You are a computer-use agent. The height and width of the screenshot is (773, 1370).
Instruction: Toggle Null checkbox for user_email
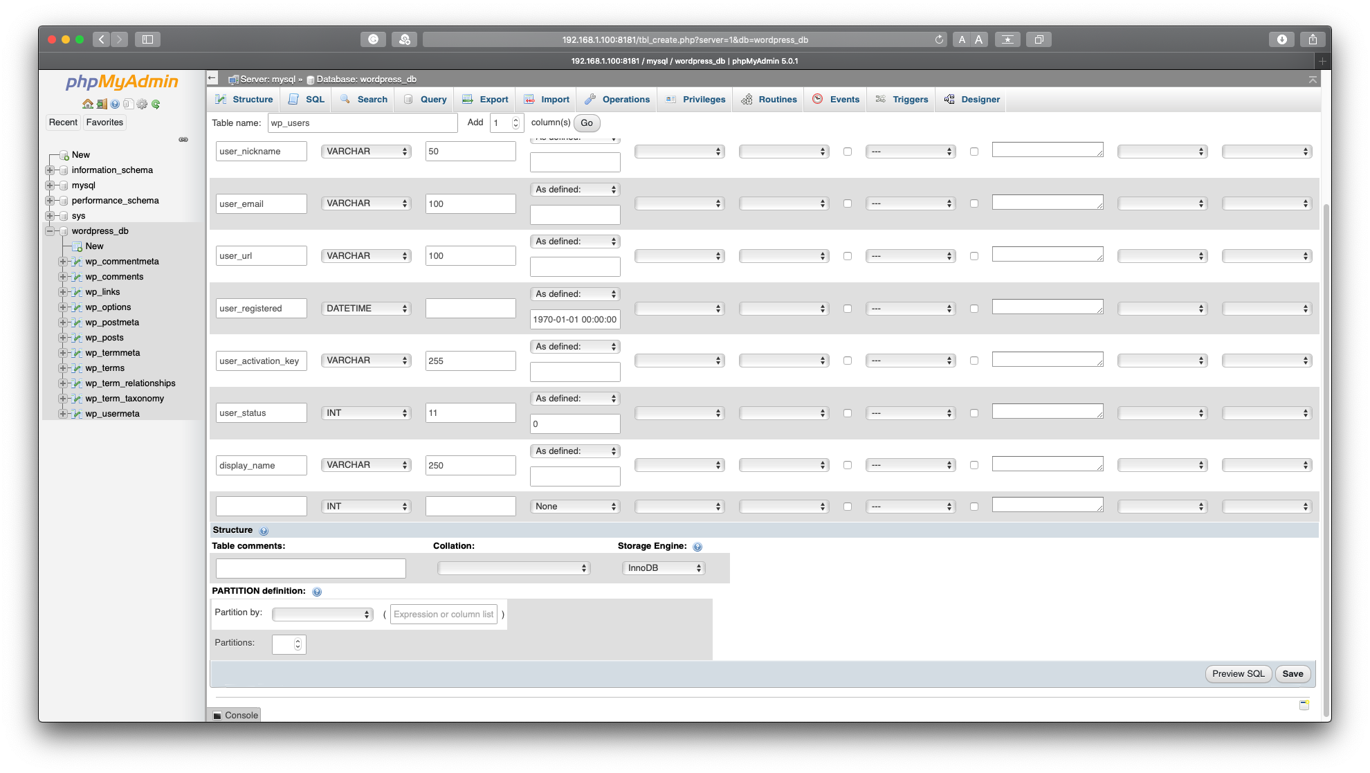(x=848, y=203)
